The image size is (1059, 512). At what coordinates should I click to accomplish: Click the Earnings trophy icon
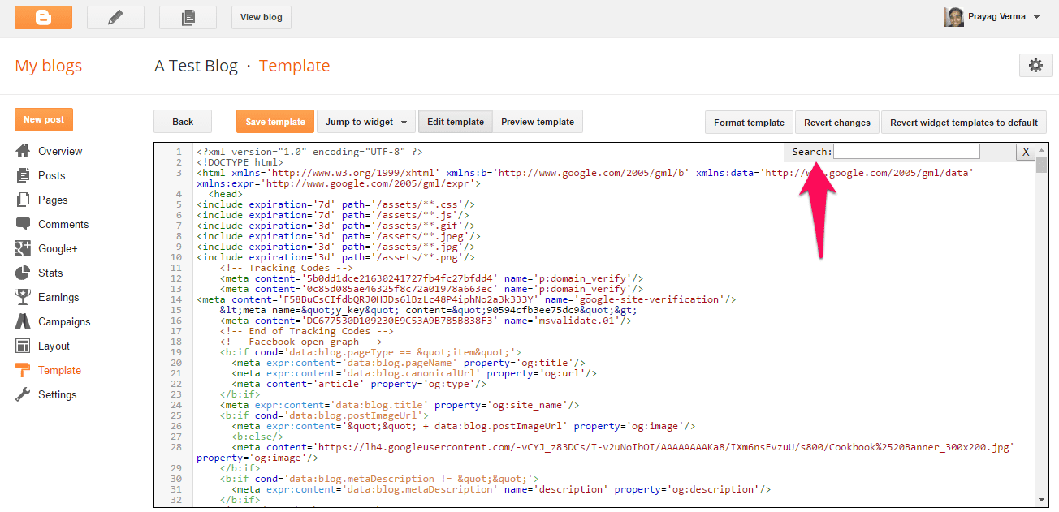pyautogui.click(x=23, y=297)
